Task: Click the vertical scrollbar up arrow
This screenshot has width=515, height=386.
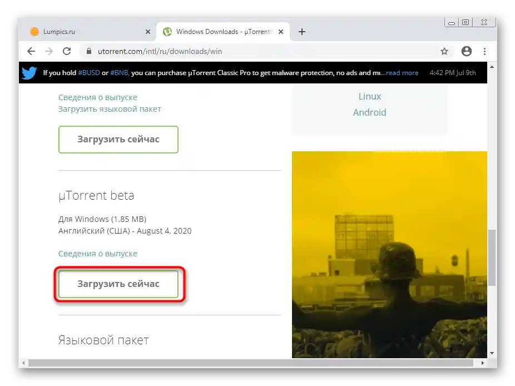Action: click(x=492, y=67)
